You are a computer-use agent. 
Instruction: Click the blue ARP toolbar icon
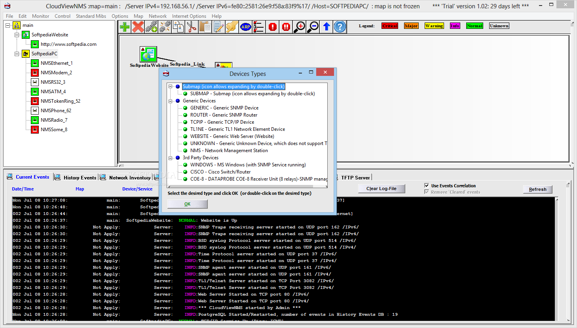click(246, 27)
